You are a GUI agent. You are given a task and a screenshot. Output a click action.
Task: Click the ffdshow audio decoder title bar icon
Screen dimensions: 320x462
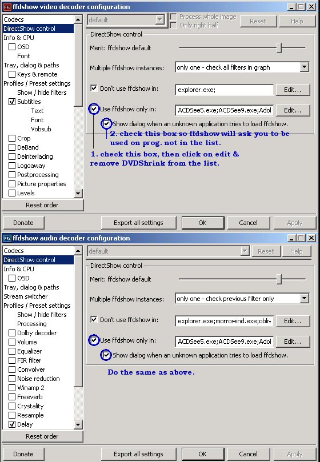tap(7, 238)
